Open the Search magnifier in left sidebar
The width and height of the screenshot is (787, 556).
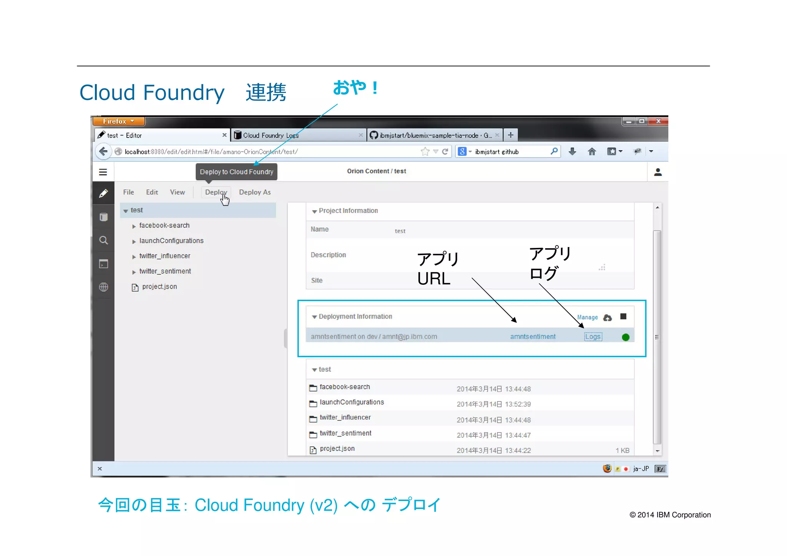point(103,241)
